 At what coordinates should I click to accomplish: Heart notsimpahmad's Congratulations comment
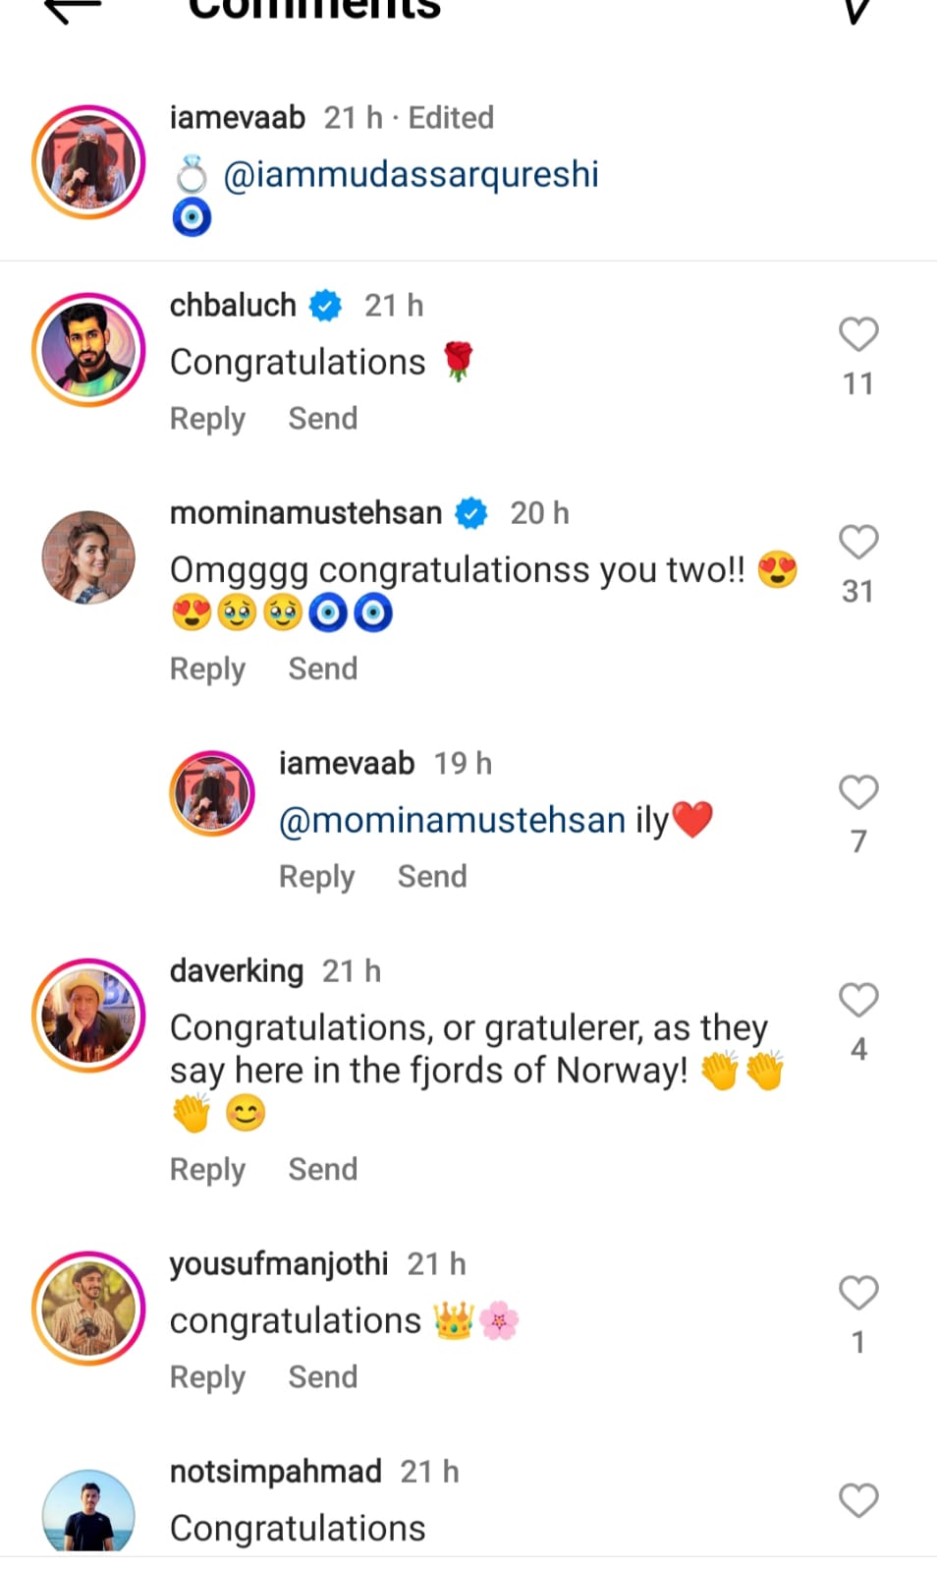pyautogui.click(x=857, y=1501)
